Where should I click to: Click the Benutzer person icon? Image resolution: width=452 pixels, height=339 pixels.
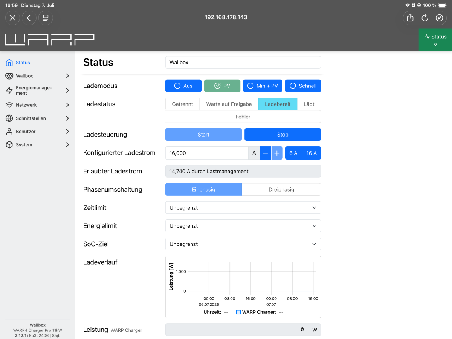[9, 131]
